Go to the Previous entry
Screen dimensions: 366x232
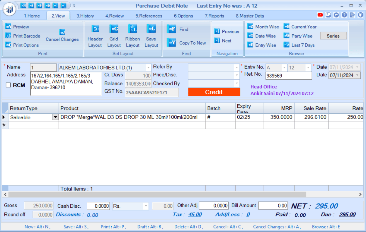pos(227,32)
